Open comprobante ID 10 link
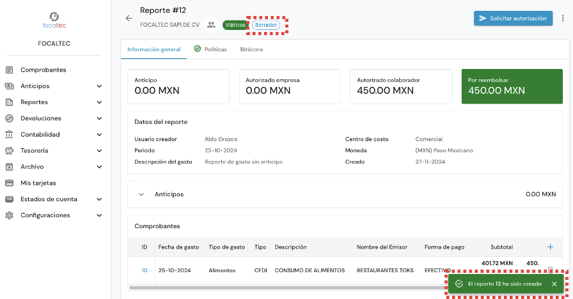Image resolution: width=573 pixels, height=299 pixels. 145,270
